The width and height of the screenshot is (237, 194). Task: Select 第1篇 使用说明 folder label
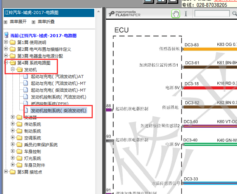click(31, 42)
